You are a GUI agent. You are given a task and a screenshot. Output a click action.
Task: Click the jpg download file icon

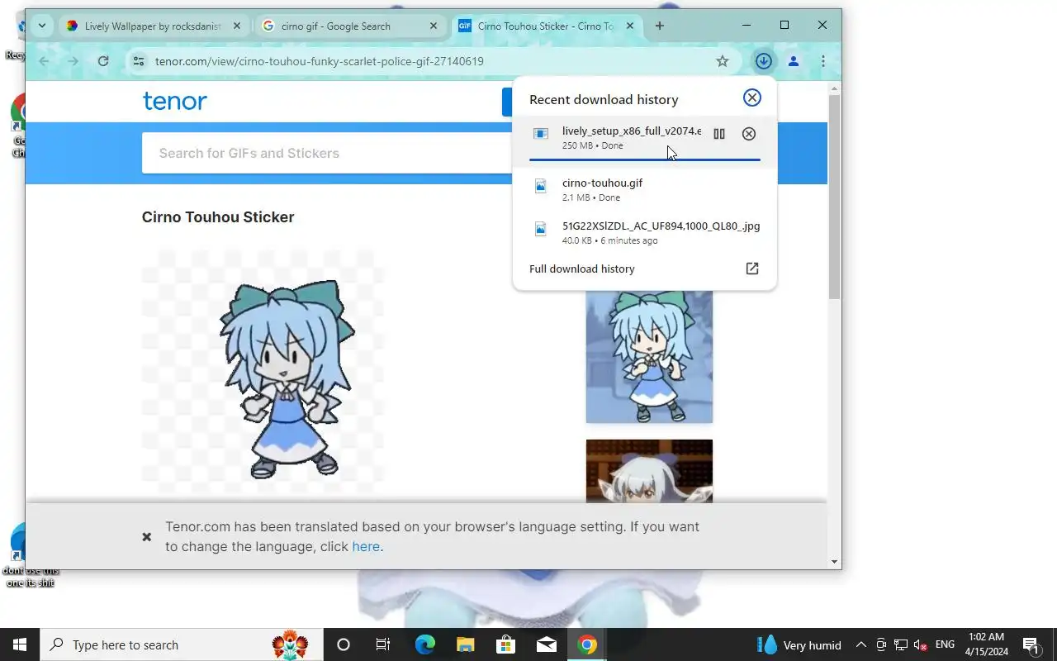pos(541,230)
